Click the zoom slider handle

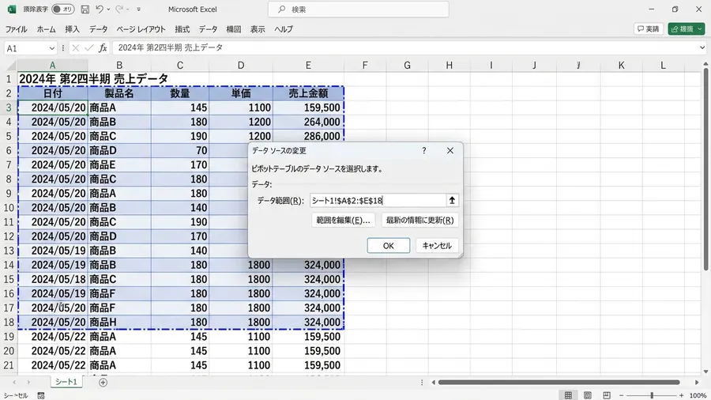tap(652, 395)
